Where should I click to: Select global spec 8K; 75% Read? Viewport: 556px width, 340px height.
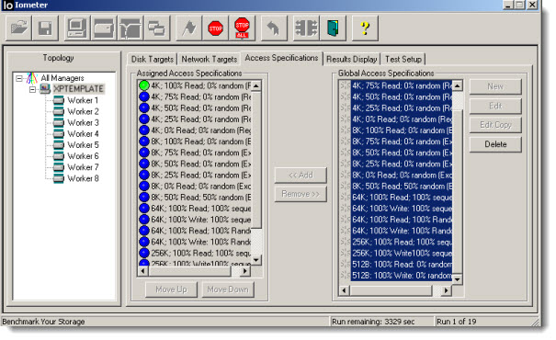coord(402,142)
